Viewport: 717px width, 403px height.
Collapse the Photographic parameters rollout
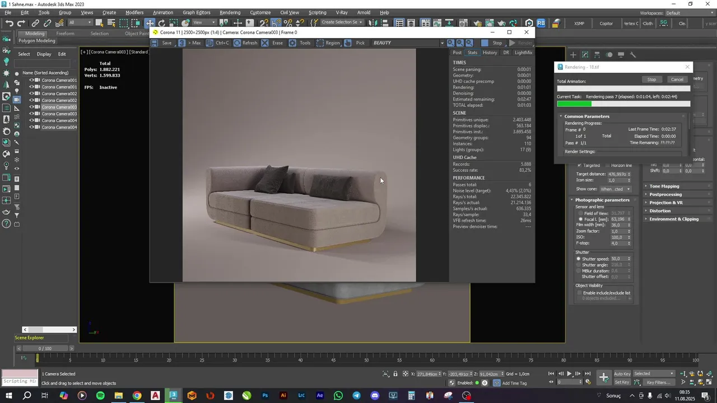(x=602, y=200)
